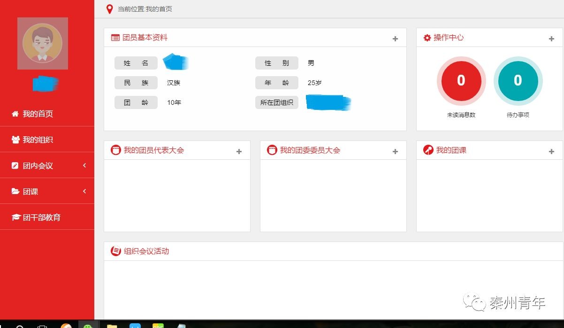Open unread messages red counter circle
Image resolution: width=564 pixels, height=328 pixels.
pyautogui.click(x=461, y=81)
